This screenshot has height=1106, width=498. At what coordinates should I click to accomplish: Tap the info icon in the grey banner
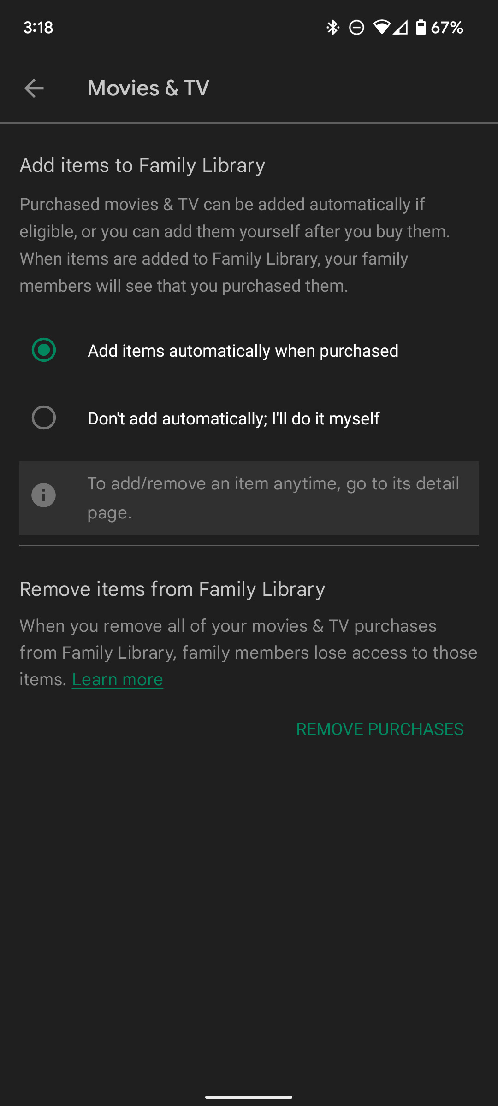(x=43, y=495)
